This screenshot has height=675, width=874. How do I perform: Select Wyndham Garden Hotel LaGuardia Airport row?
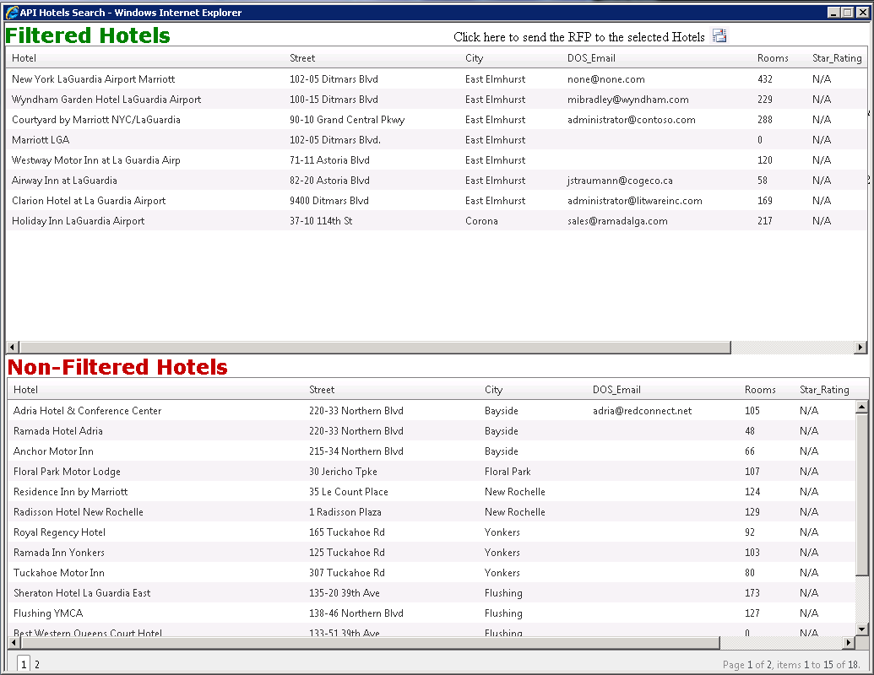pos(437,99)
